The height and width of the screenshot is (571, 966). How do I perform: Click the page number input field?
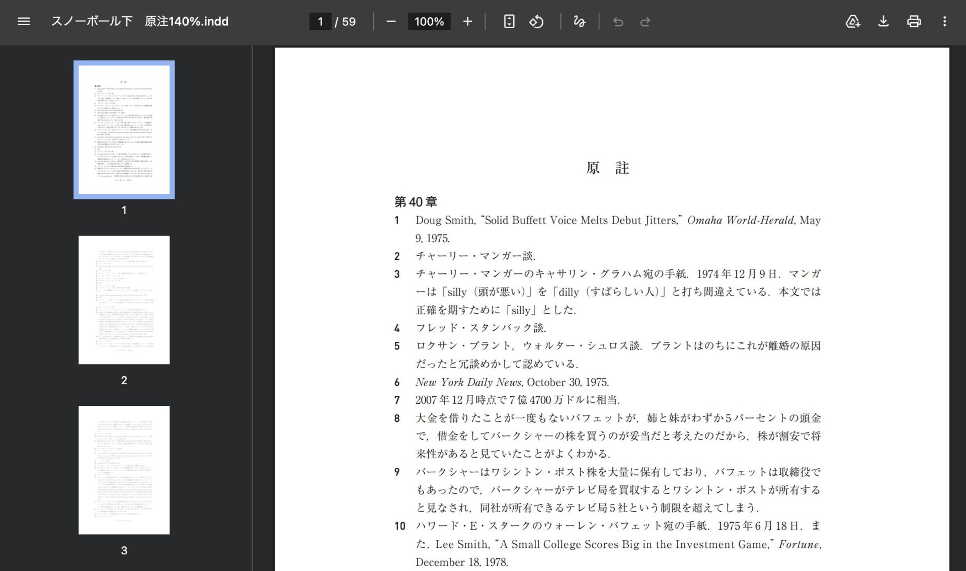320,22
